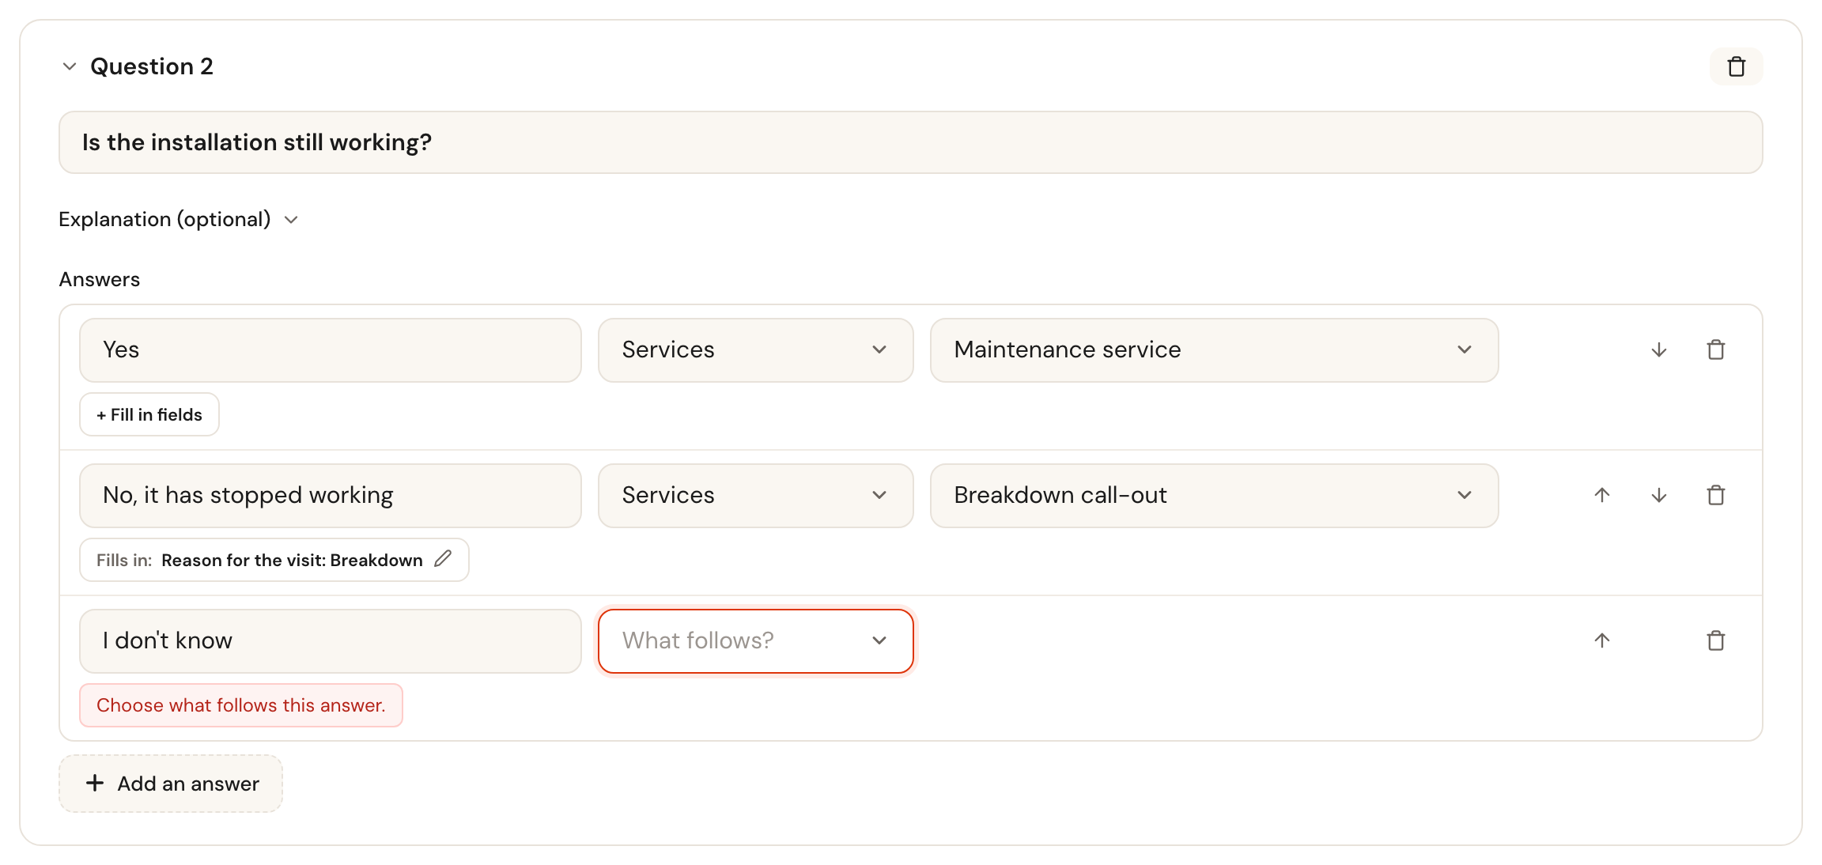Open the Services dropdown in the Yes row
The height and width of the screenshot is (865, 1822).
(756, 350)
